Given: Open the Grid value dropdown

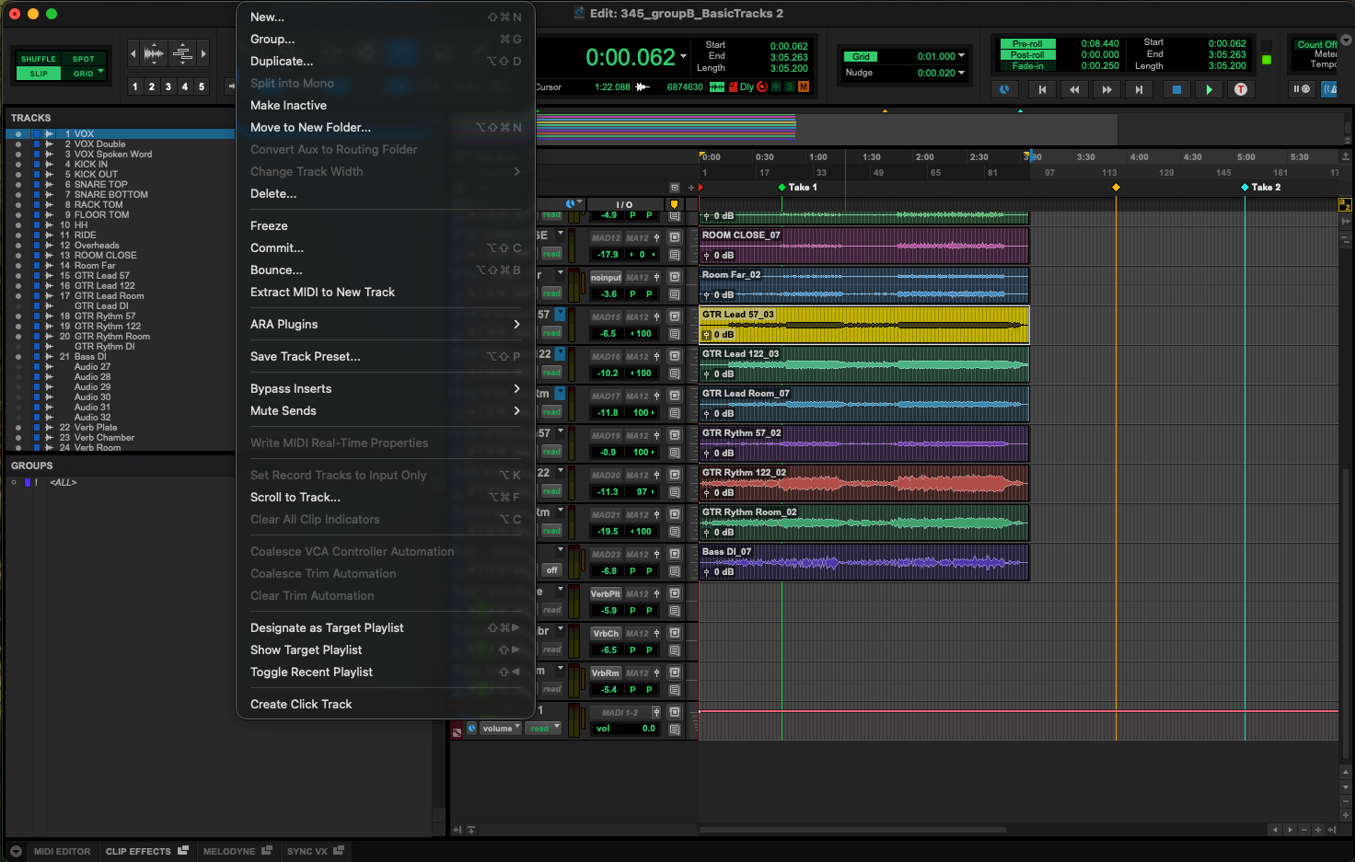Looking at the screenshot, I should (x=961, y=56).
